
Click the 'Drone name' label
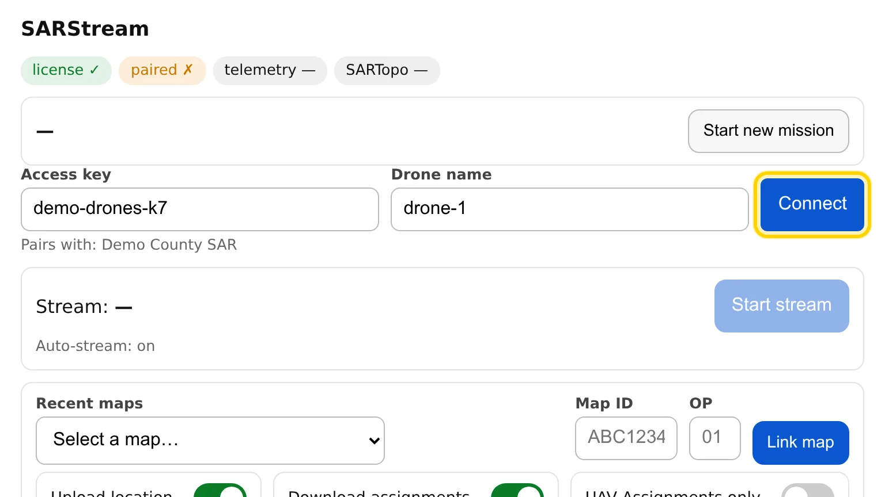(441, 174)
